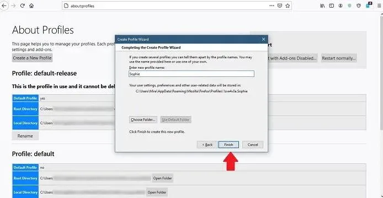
Task: Close the Create Profile Wizard dialog
Action: coord(263,39)
